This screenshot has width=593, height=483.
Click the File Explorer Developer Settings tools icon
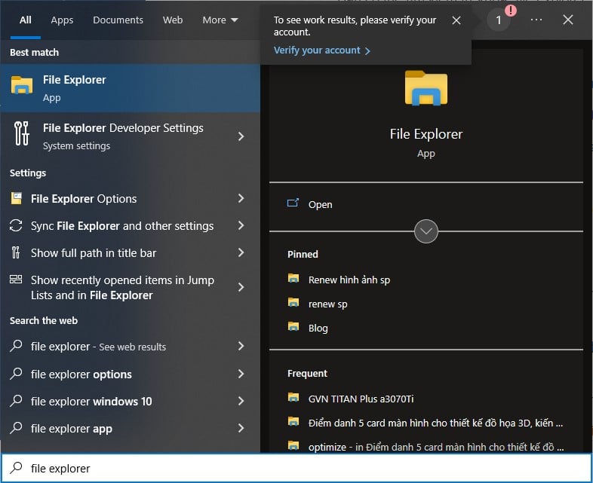click(x=22, y=133)
